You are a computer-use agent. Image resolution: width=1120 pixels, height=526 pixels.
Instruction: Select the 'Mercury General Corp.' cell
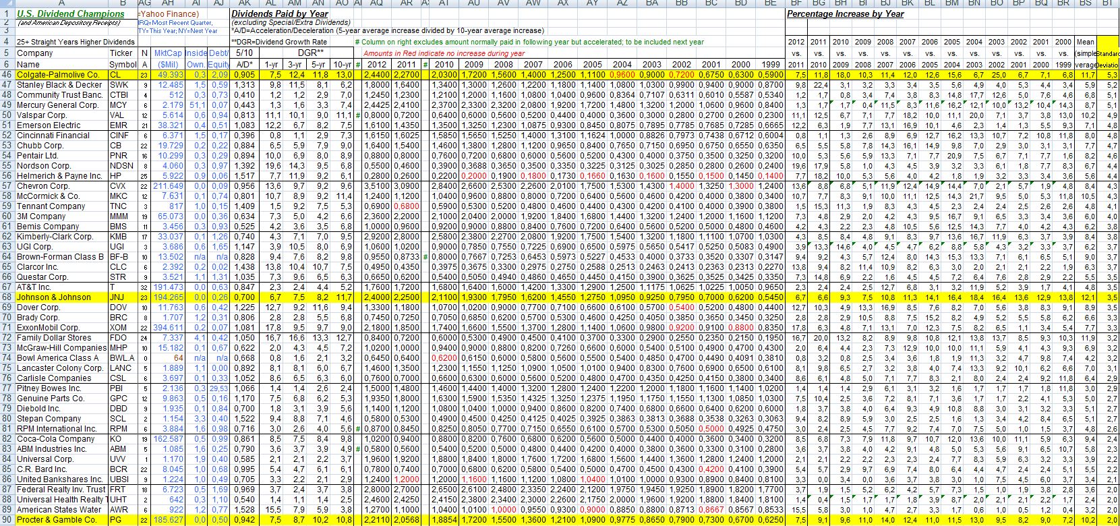61,105
